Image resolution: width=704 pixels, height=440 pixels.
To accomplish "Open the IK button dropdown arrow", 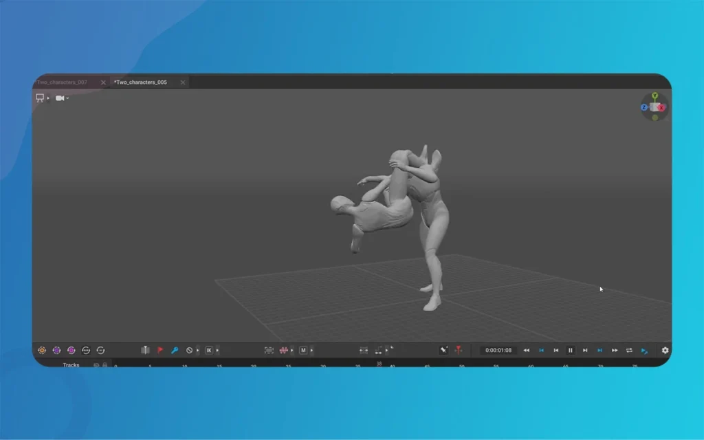I will 218,350.
